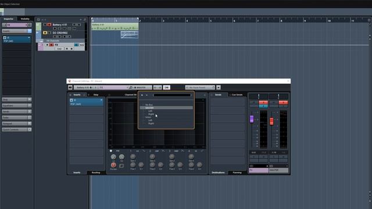Adjust the Gain 1 knob

(133, 156)
